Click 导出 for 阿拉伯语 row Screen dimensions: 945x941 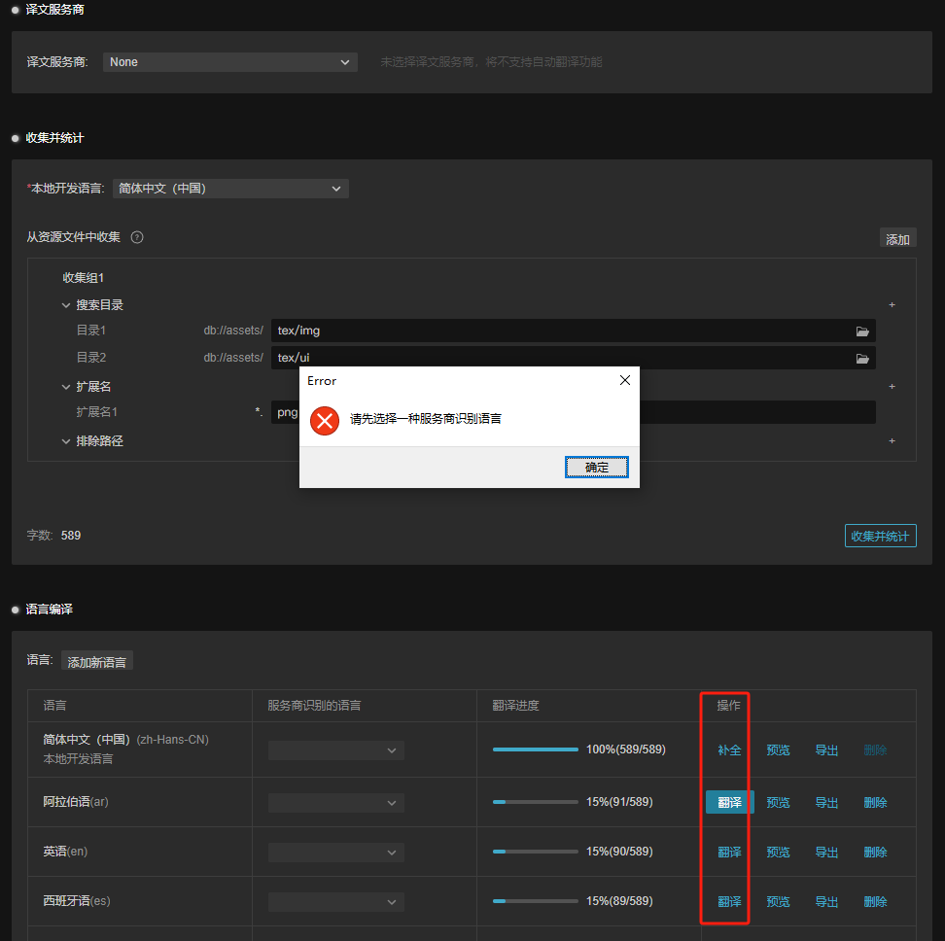coord(826,802)
